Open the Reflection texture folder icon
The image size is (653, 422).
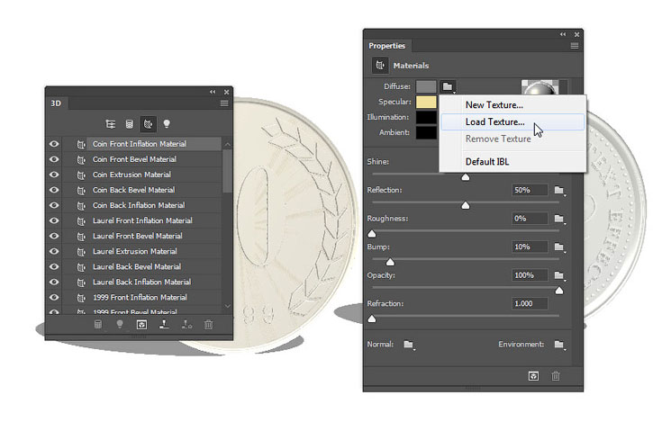(x=559, y=191)
